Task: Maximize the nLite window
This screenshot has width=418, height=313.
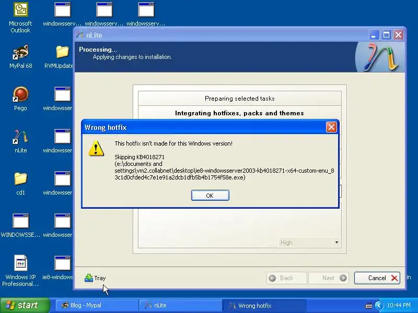Action: tap(386, 35)
